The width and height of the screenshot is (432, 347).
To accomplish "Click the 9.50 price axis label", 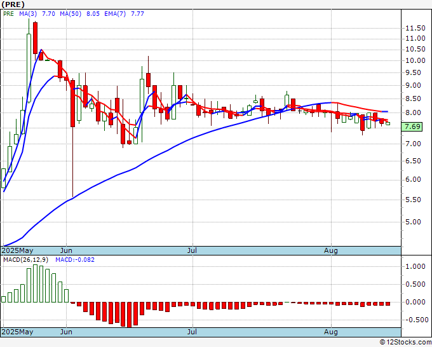I will click(414, 72).
